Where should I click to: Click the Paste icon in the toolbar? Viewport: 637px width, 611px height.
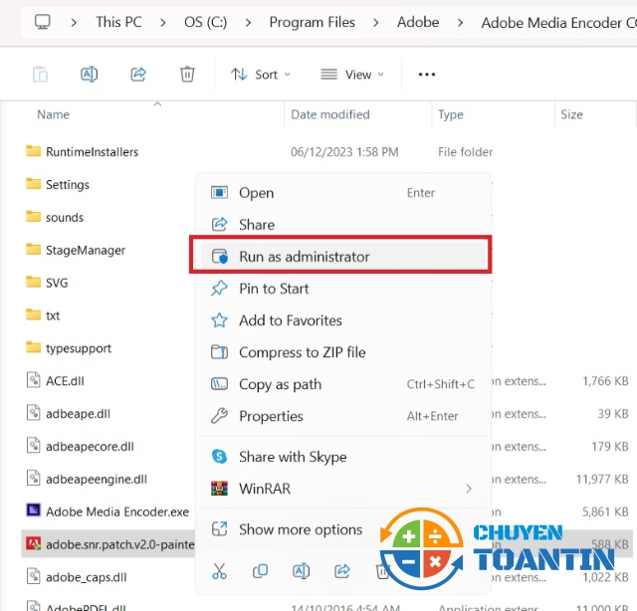tap(40, 75)
